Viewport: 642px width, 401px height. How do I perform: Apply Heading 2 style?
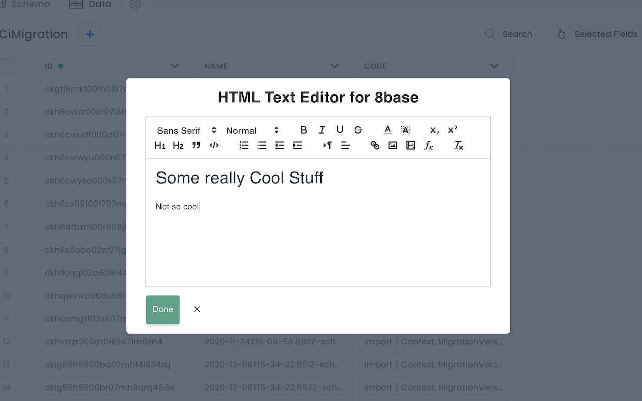click(x=178, y=145)
